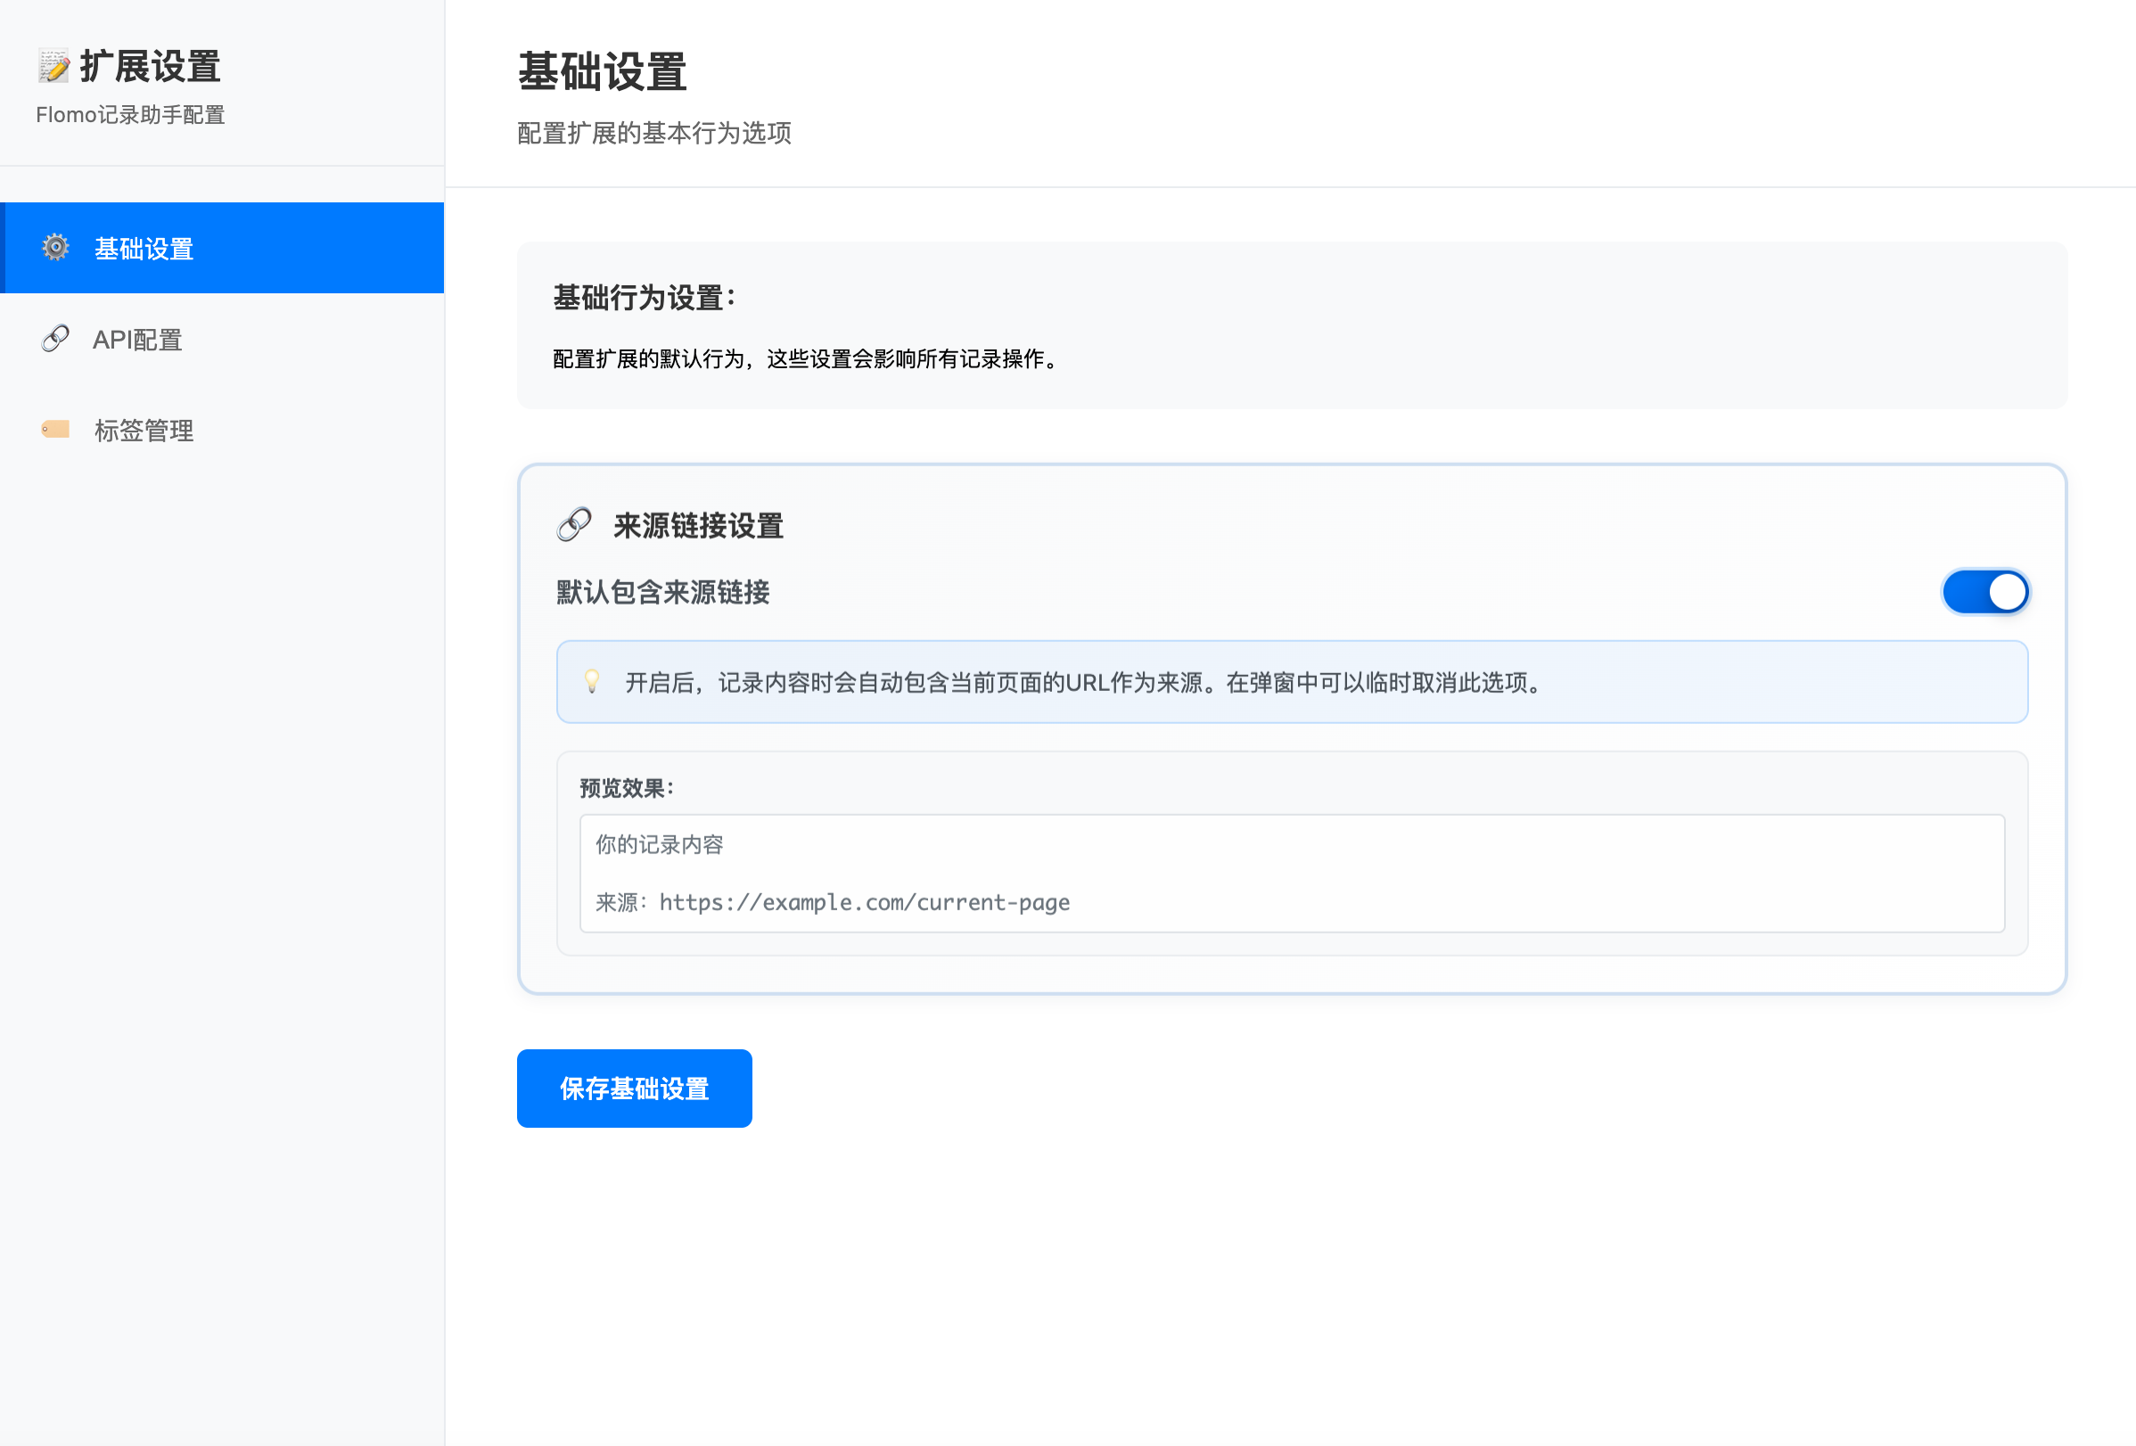Click the memo pencil icon beside 扩展设置
2136x1446 pixels.
53,66
